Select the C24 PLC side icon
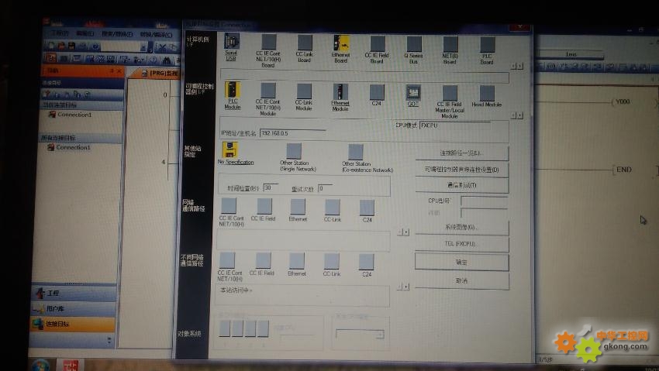Image resolution: width=659 pixels, height=371 pixels. coord(377,92)
